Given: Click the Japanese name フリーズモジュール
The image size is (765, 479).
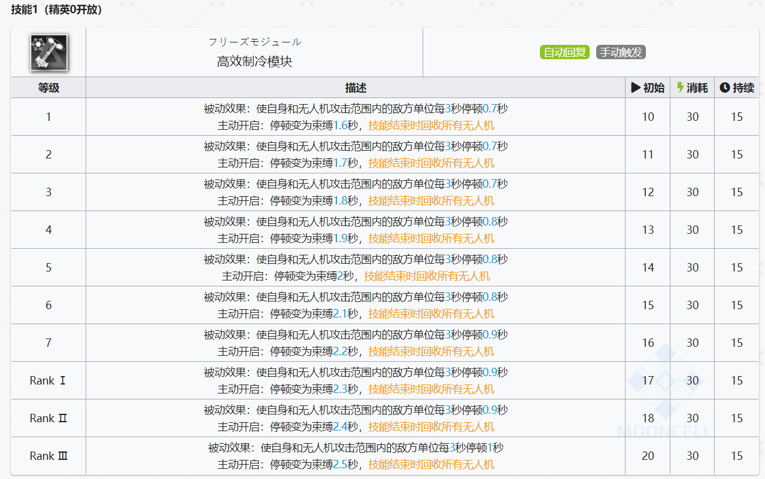Looking at the screenshot, I should pyautogui.click(x=254, y=42).
